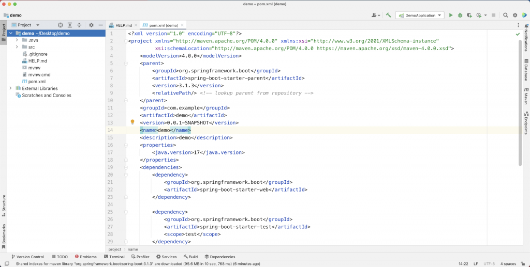The height and width of the screenshot is (267, 530).
Task: Open the Build tool window
Action: [190, 257]
